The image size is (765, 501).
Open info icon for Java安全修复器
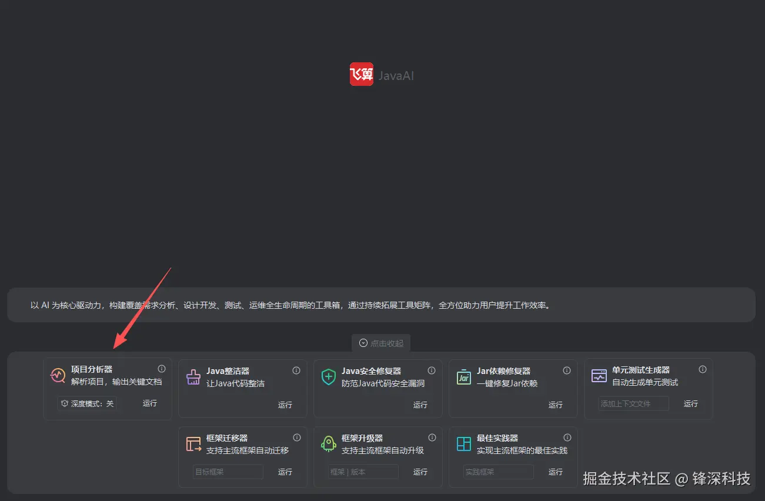point(432,370)
